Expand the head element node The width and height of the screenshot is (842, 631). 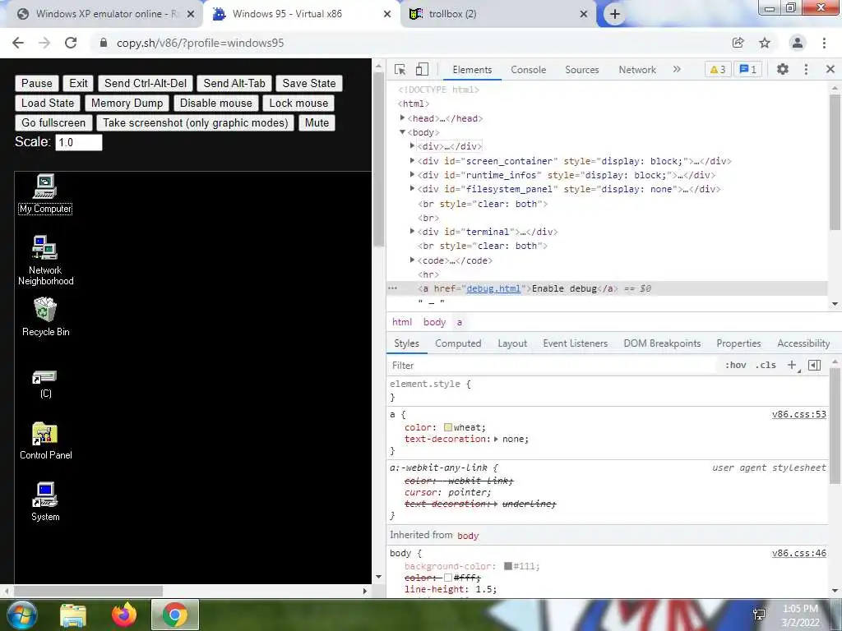402,117
